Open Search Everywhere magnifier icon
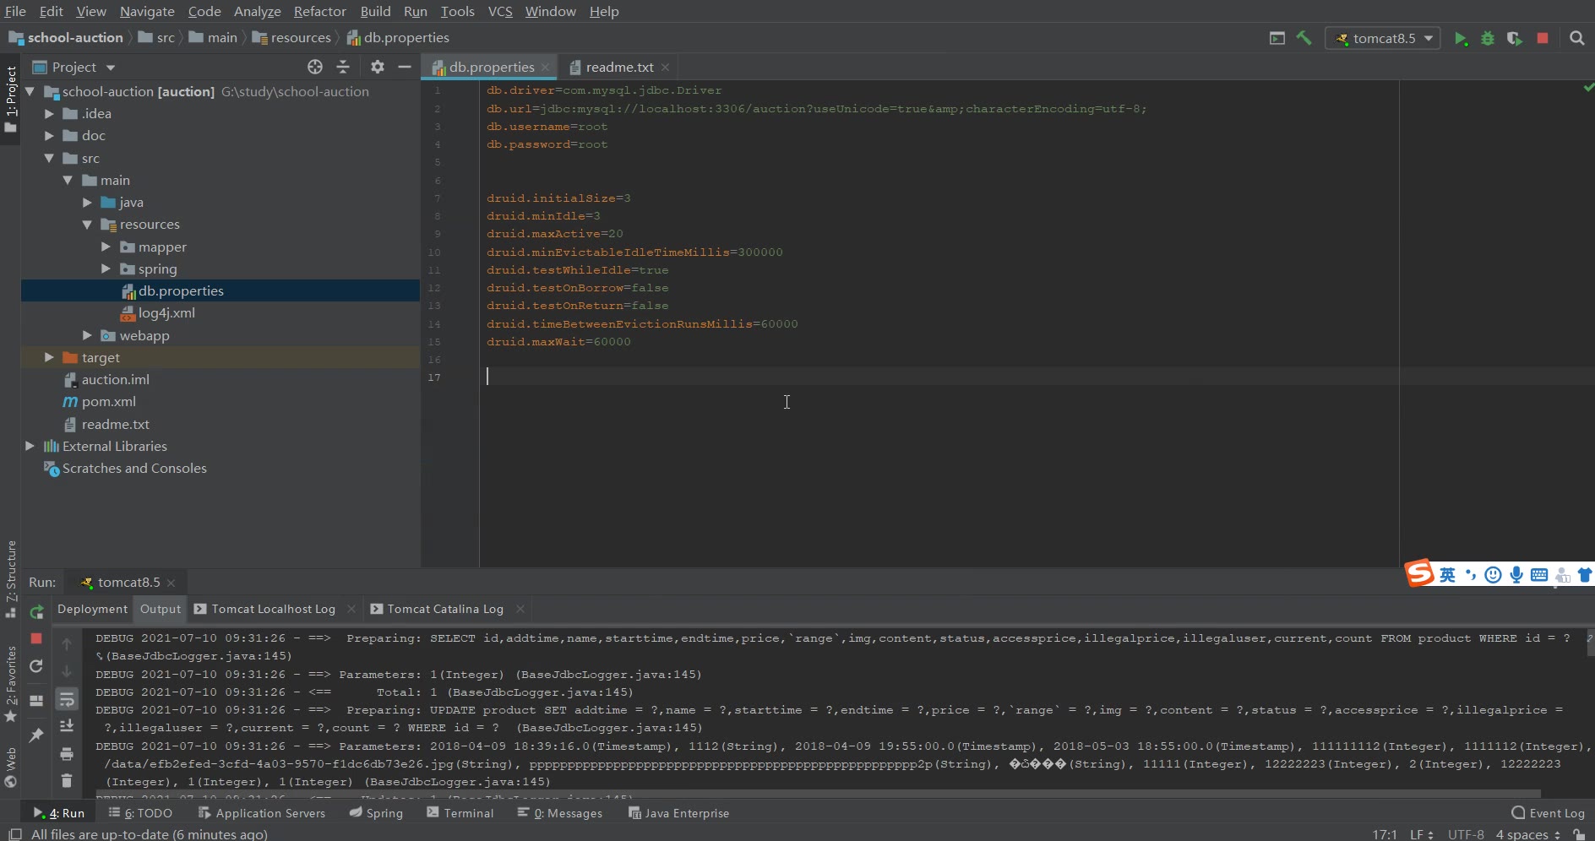 point(1576,38)
